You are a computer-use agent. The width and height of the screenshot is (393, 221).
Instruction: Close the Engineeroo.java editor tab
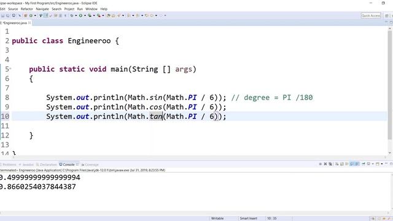click(29, 23)
